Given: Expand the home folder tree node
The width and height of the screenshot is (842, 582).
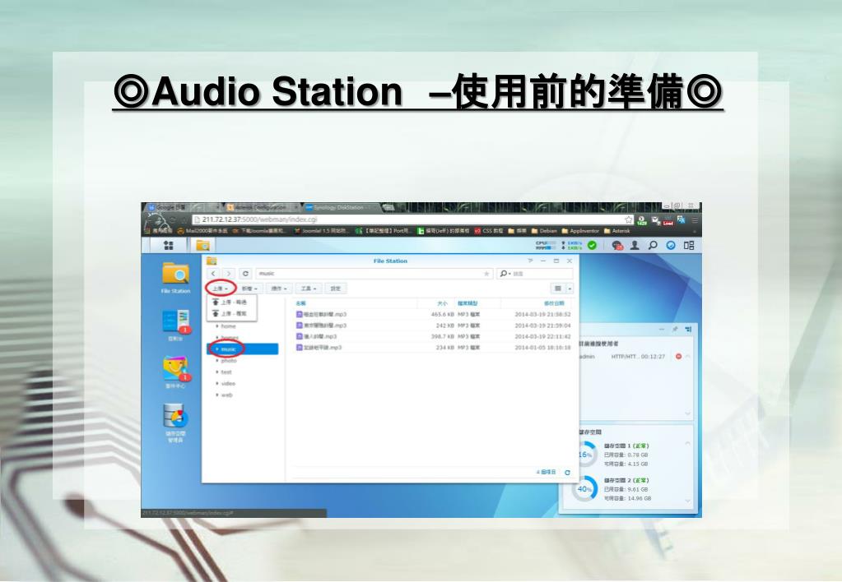Looking at the screenshot, I should click(217, 326).
